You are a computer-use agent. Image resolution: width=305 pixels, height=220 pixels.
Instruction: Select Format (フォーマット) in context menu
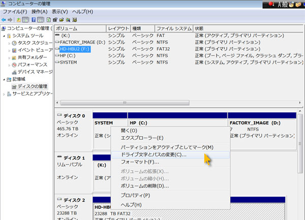coord(140,162)
